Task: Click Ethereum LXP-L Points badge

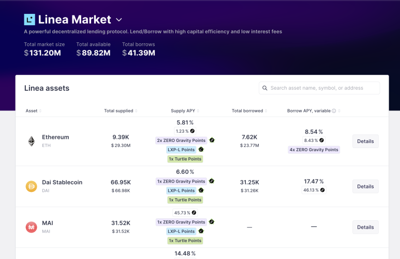Action: (x=181, y=150)
